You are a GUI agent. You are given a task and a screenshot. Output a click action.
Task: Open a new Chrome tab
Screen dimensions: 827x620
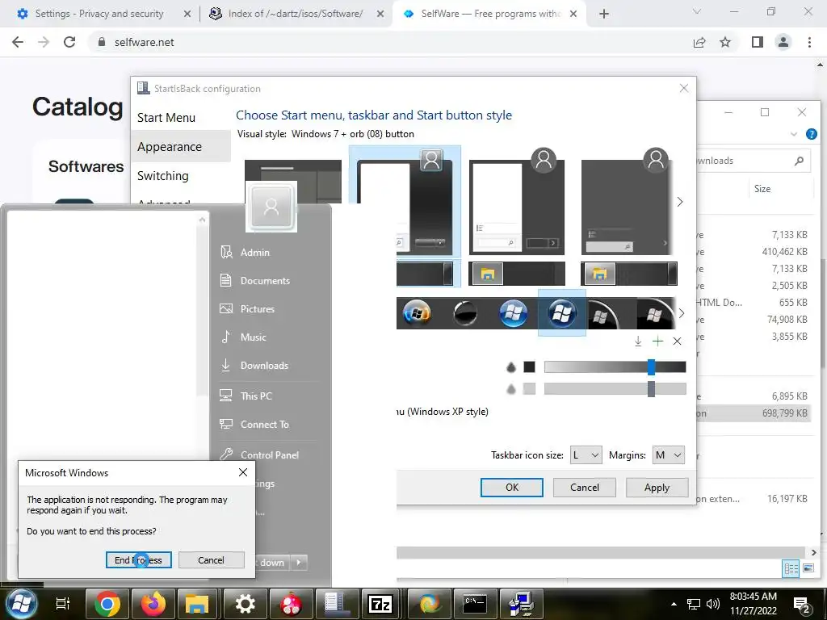[604, 14]
